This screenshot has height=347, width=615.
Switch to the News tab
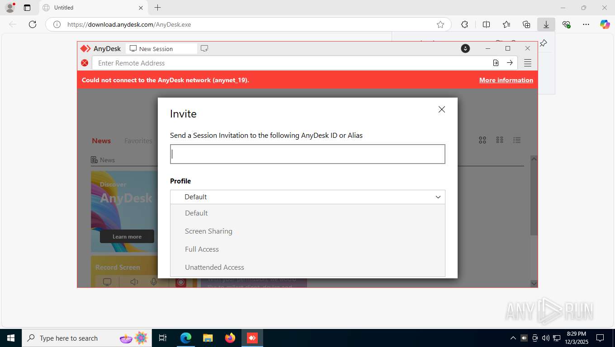tap(101, 141)
